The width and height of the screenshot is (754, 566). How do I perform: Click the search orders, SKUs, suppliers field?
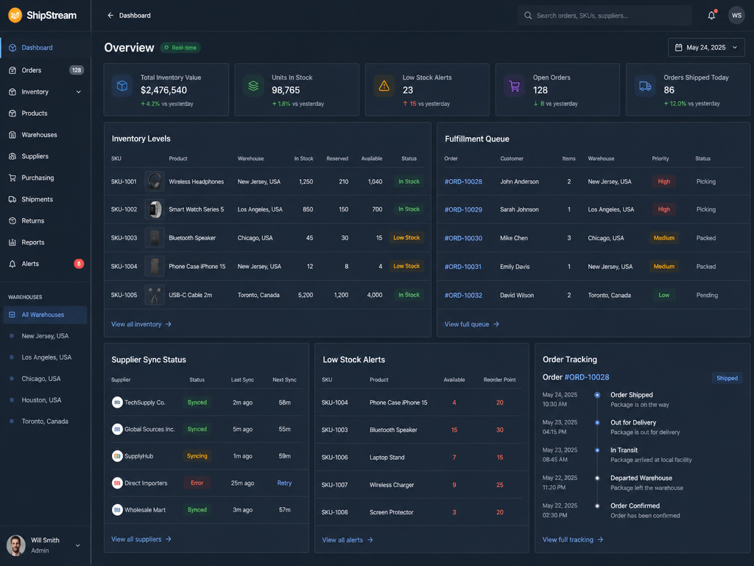605,15
